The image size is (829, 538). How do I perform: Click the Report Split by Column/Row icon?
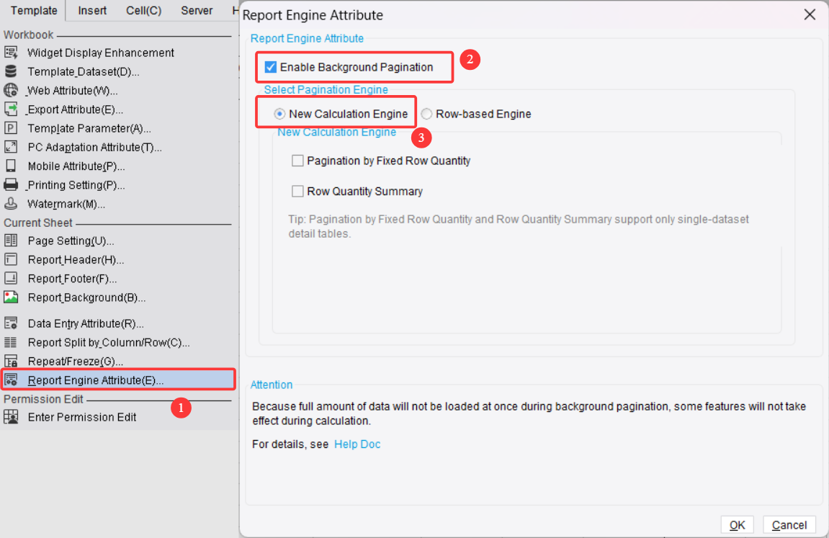click(11, 342)
